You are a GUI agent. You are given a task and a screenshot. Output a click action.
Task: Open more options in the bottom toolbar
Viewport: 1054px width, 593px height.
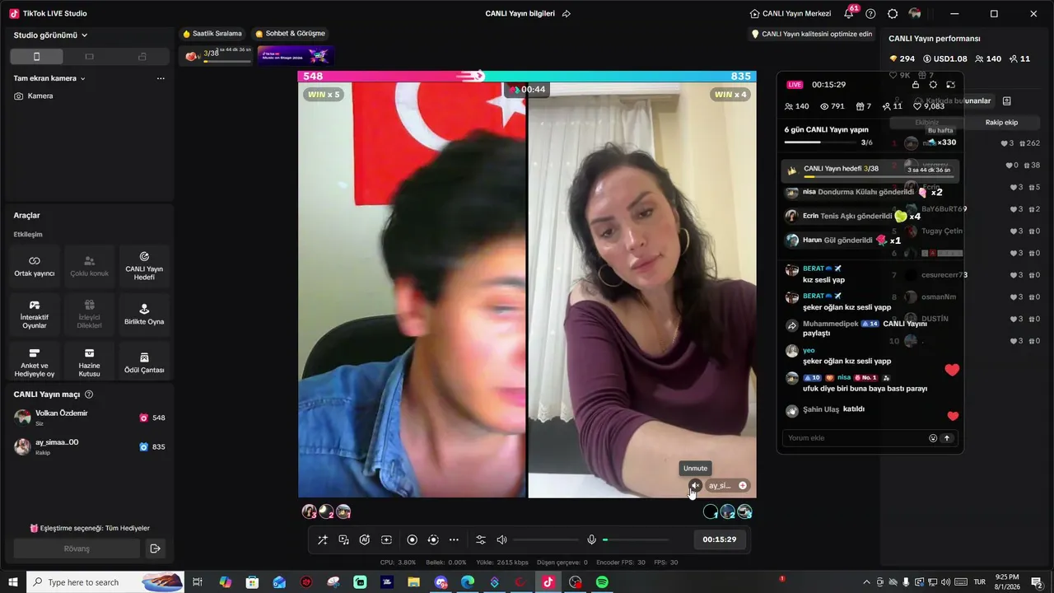(x=454, y=539)
